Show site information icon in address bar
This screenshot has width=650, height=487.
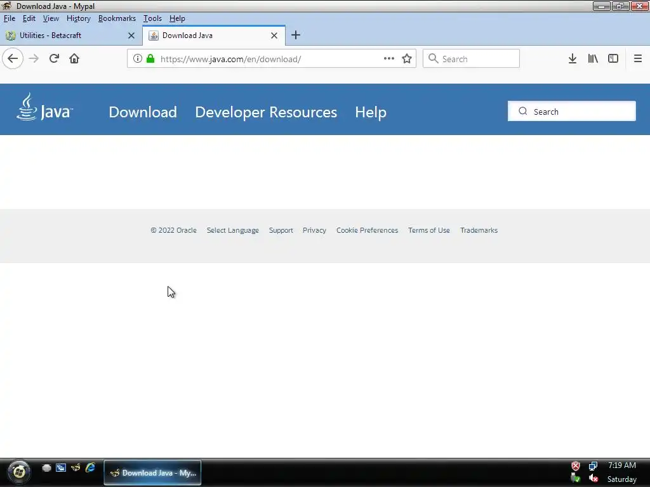(138, 59)
